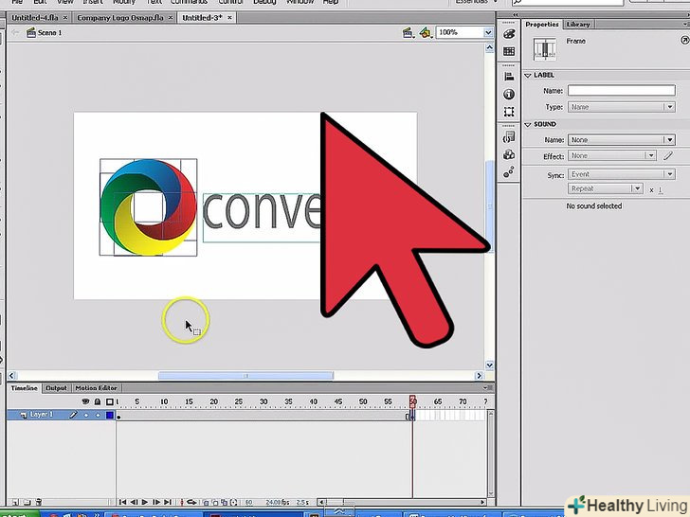
Task: Lock Layer 1 via lock dot
Action: pos(98,415)
